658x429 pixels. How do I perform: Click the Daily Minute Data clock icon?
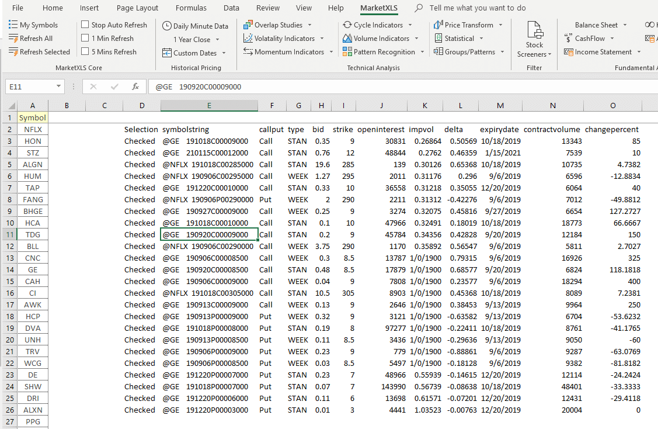(x=166, y=26)
